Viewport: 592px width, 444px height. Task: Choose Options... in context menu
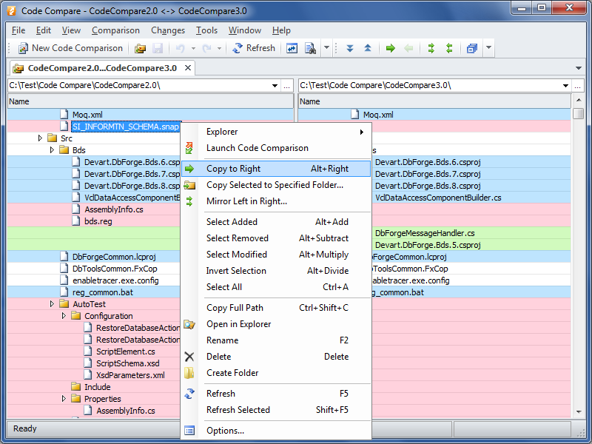276,431
